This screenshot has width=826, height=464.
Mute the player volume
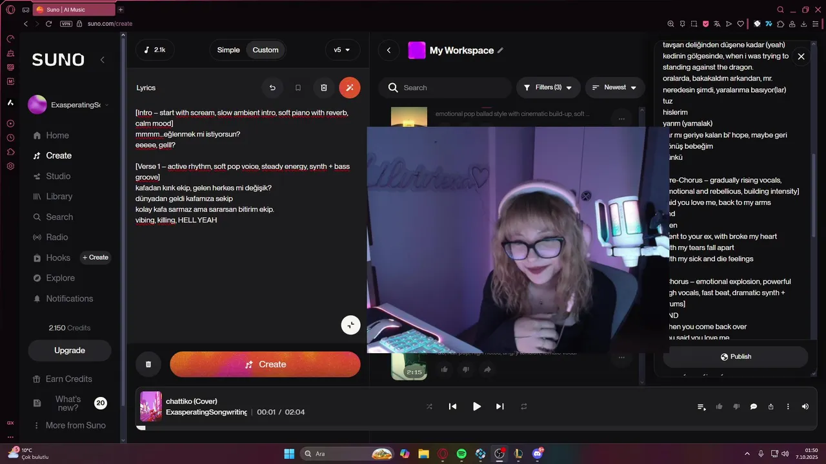point(805,407)
